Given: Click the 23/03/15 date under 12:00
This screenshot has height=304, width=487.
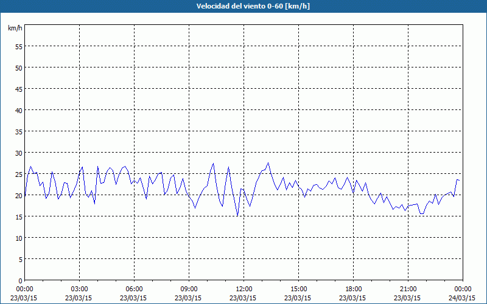Looking at the screenshot, I should point(243,298).
